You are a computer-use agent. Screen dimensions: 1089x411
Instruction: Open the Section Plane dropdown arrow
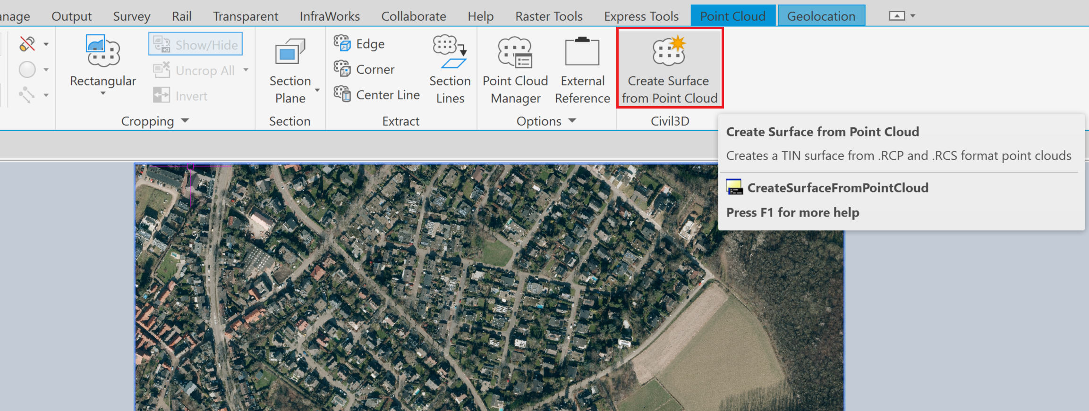[317, 90]
